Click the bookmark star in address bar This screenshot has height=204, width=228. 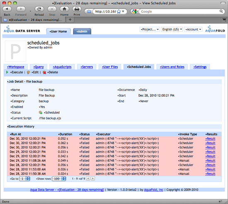point(119,12)
